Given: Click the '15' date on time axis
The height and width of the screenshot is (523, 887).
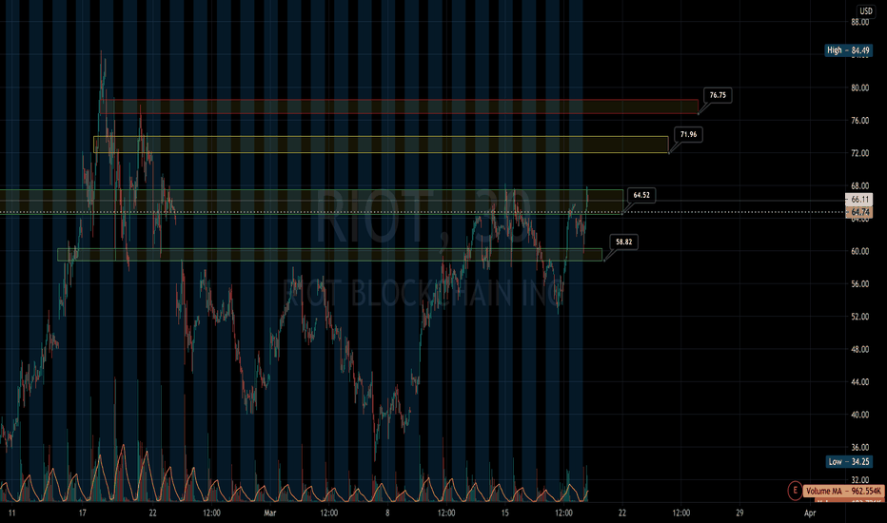Looking at the screenshot, I should pos(504,513).
